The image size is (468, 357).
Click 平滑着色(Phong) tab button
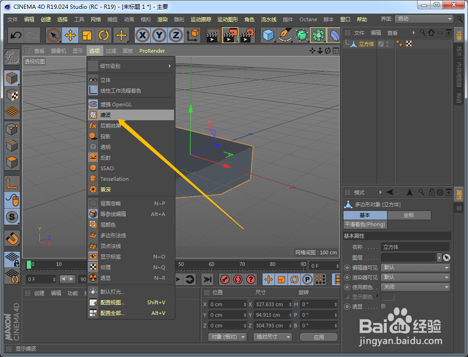[365, 224]
